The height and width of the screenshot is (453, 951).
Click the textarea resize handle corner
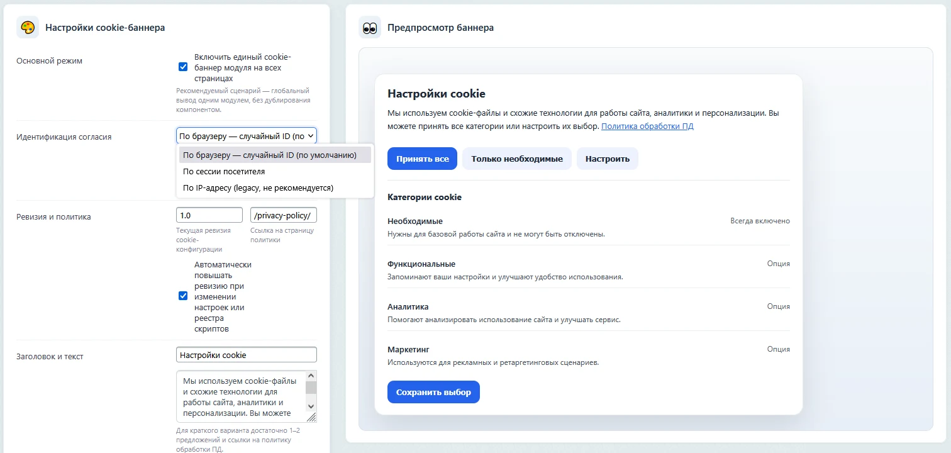coord(311,417)
